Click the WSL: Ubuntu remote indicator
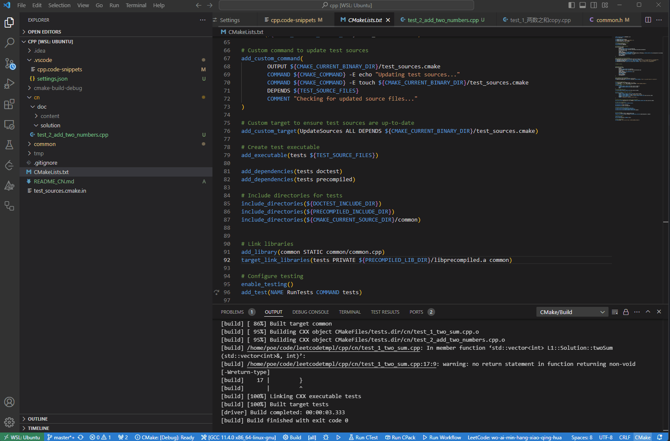The height and width of the screenshot is (441, 670). [22, 437]
